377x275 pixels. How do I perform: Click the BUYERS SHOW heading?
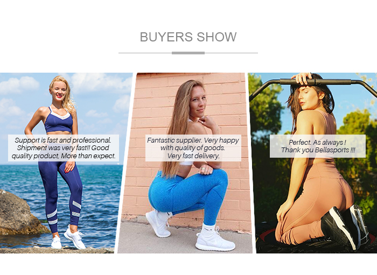pos(188,37)
